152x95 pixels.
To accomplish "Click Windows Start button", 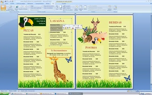I will (4, 94).
